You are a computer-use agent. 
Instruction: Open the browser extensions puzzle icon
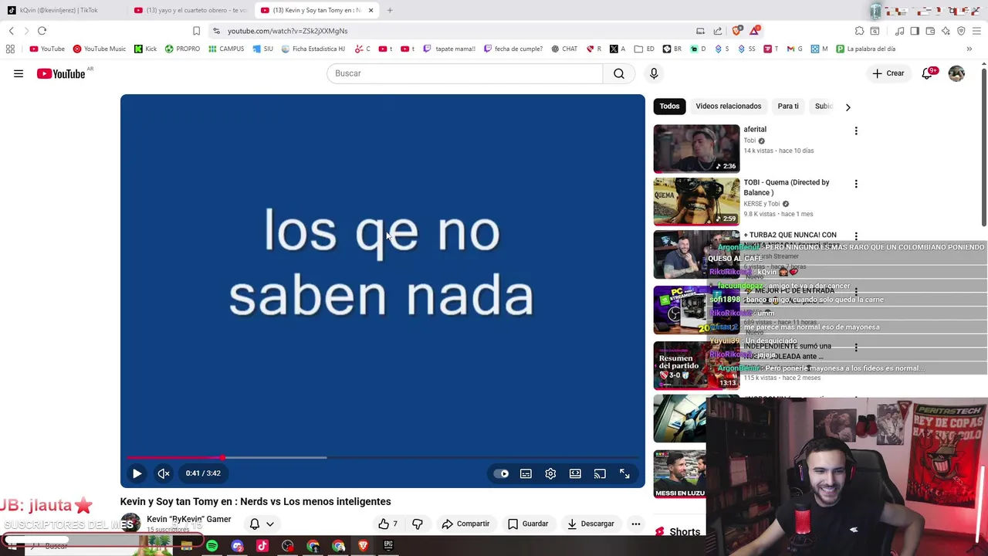click(x=859, y=31)
